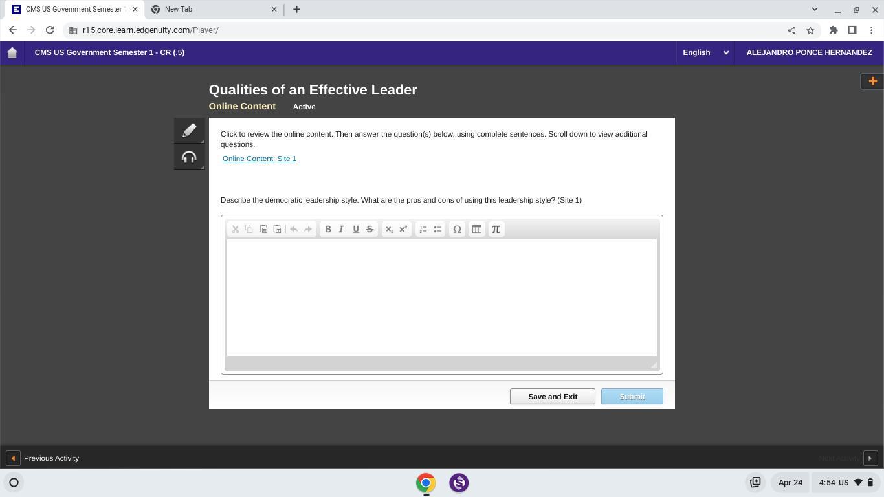Insert a numbered list
The image size is (884, 497).
coord(423,229)
